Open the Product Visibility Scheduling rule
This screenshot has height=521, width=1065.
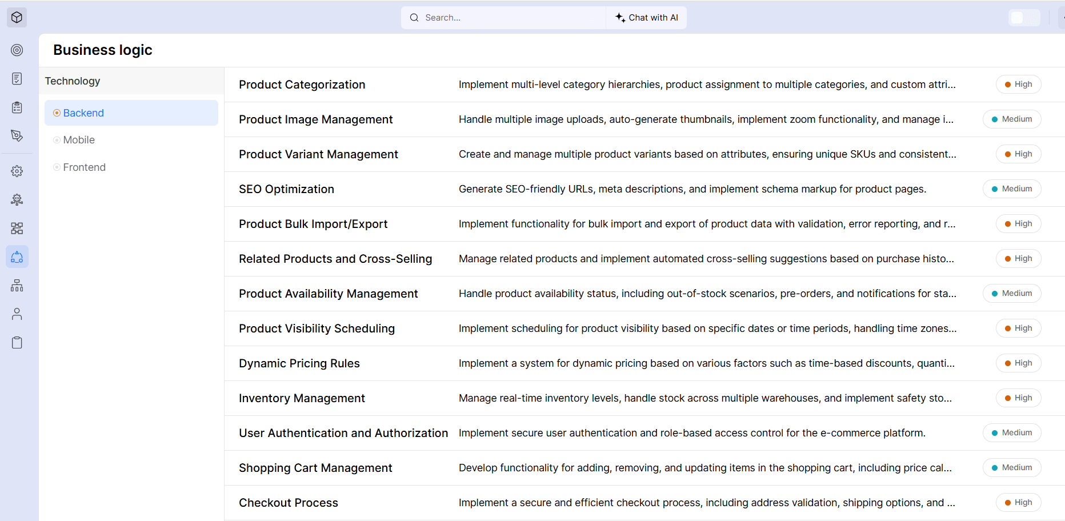317,328
